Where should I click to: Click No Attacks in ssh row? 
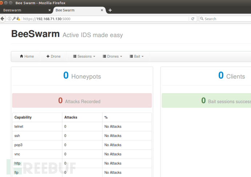click(x=113, y=136)
